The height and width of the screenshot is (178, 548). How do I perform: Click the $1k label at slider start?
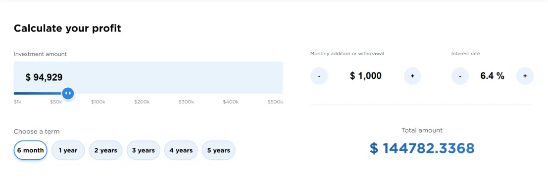17,102
